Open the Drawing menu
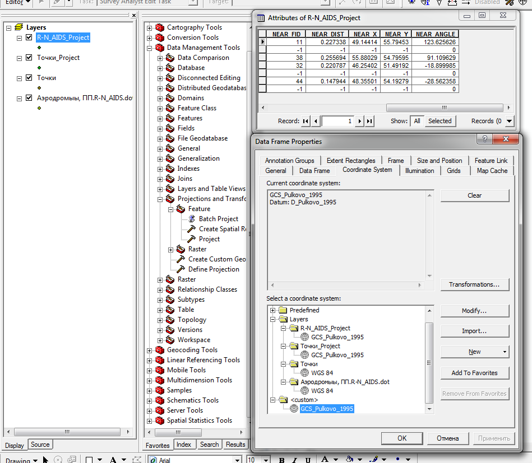This screenshot has height=463, width=532. coord(21,460)
